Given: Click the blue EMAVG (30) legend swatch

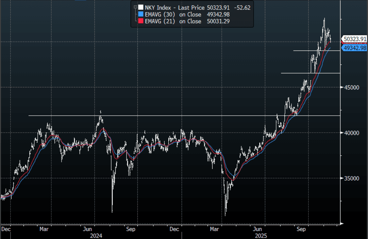Looking at the screenshot, I should pyautogui.click(x=140, y=14).
